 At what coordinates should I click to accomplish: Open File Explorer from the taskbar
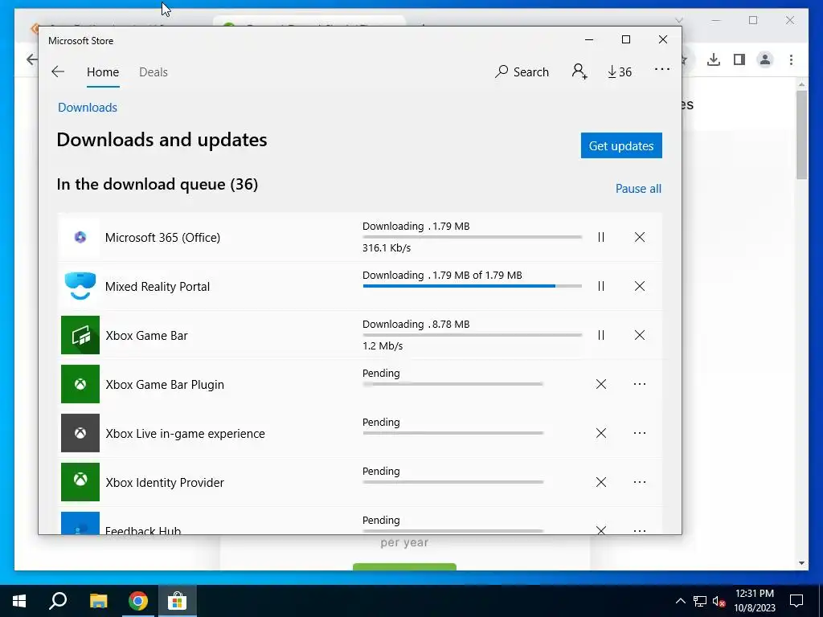[98, 601]
